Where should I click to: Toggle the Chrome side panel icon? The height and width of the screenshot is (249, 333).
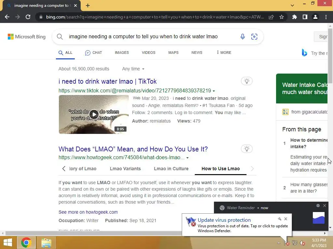tap(305, 17)
